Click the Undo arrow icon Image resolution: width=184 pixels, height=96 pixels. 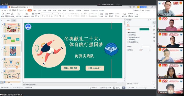click(20, 10)
